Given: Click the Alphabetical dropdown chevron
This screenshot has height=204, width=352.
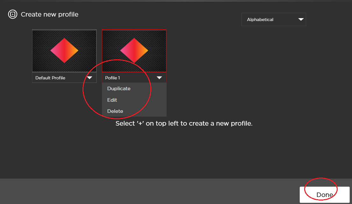Looking at the screenshot, I should (x=301, y=19).
